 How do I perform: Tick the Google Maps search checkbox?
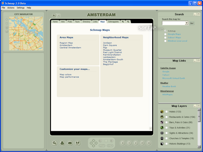click(x=165, y=34)
